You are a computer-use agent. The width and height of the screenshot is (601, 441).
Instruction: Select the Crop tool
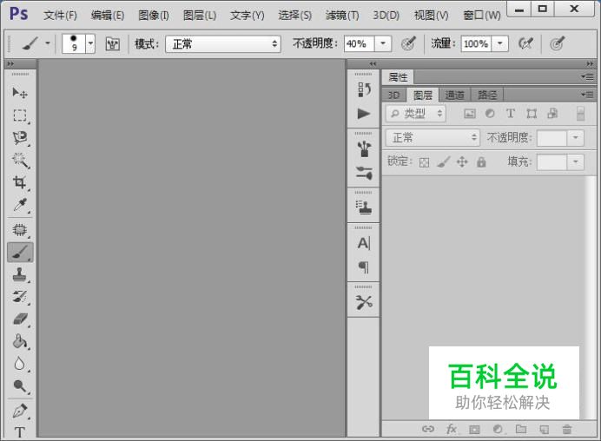coord(20,182)
